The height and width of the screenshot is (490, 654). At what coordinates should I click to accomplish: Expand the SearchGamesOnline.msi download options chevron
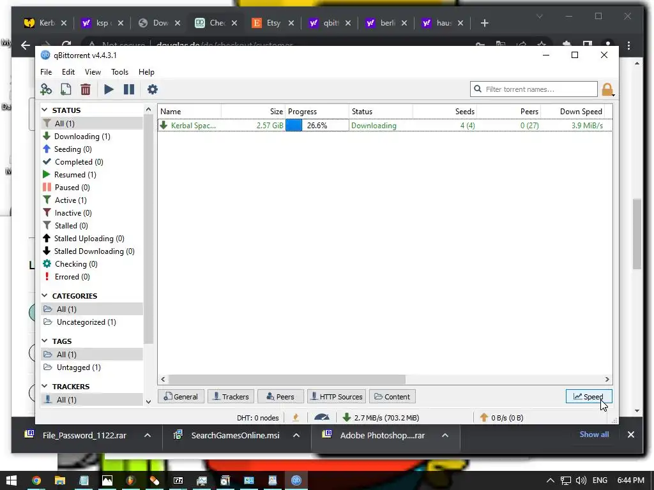(296, 435)
